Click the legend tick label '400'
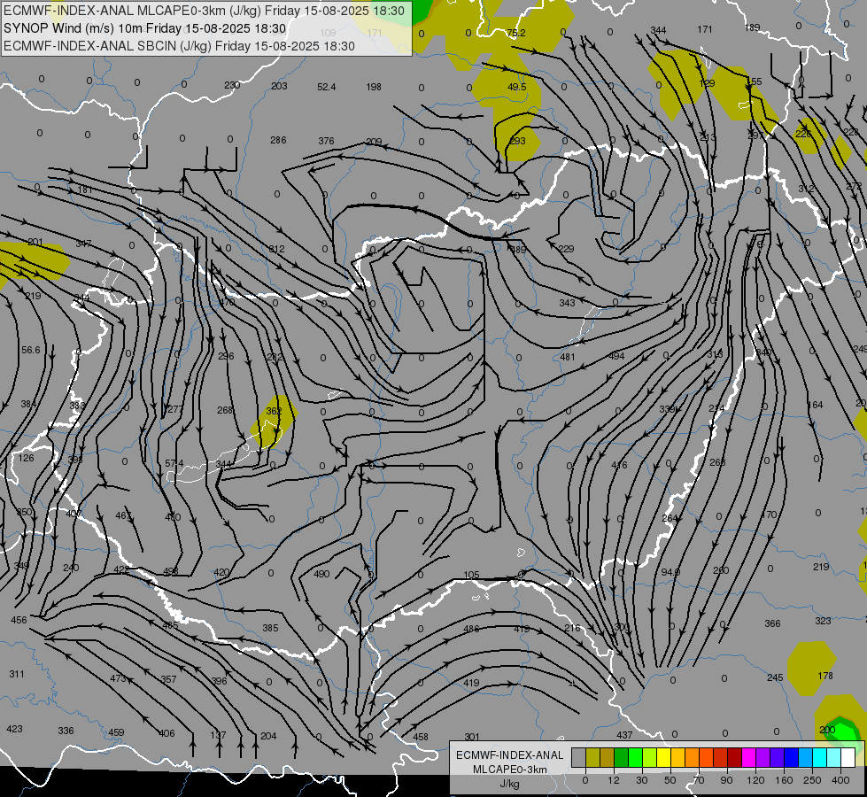Viewport: 867px width, 797px height. click(x=840, y=780)
